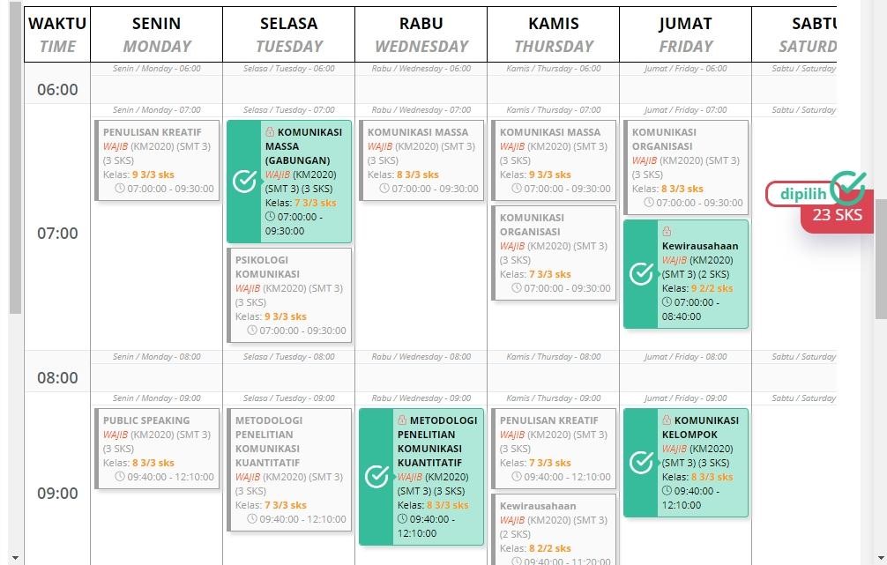Image resolution: width=887 pixels, height=565 pixels.
Task: Click the checkmark icon on Kewirausahaan Friday card
Action: 642,272
